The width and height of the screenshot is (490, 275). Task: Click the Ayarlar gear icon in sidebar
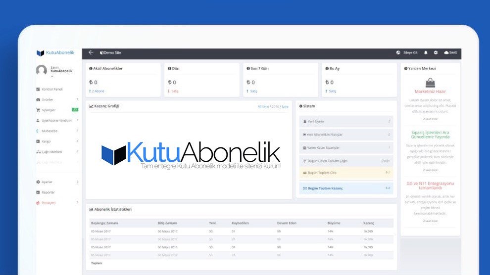pyautogui.click(x=38, y=182)
